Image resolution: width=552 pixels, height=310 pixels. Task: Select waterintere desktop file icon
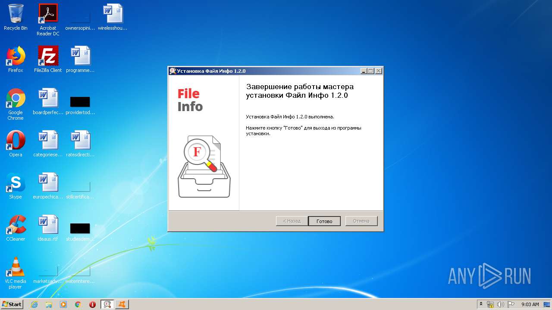tap(80, 275)
